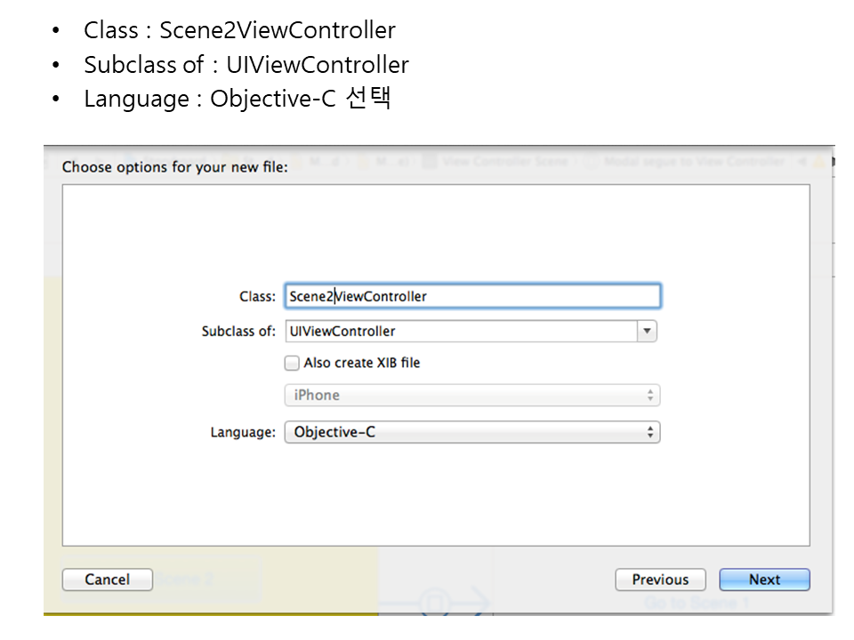Click the blurred Go to Scene 1 button
The image size is (854, 640).
696,604
